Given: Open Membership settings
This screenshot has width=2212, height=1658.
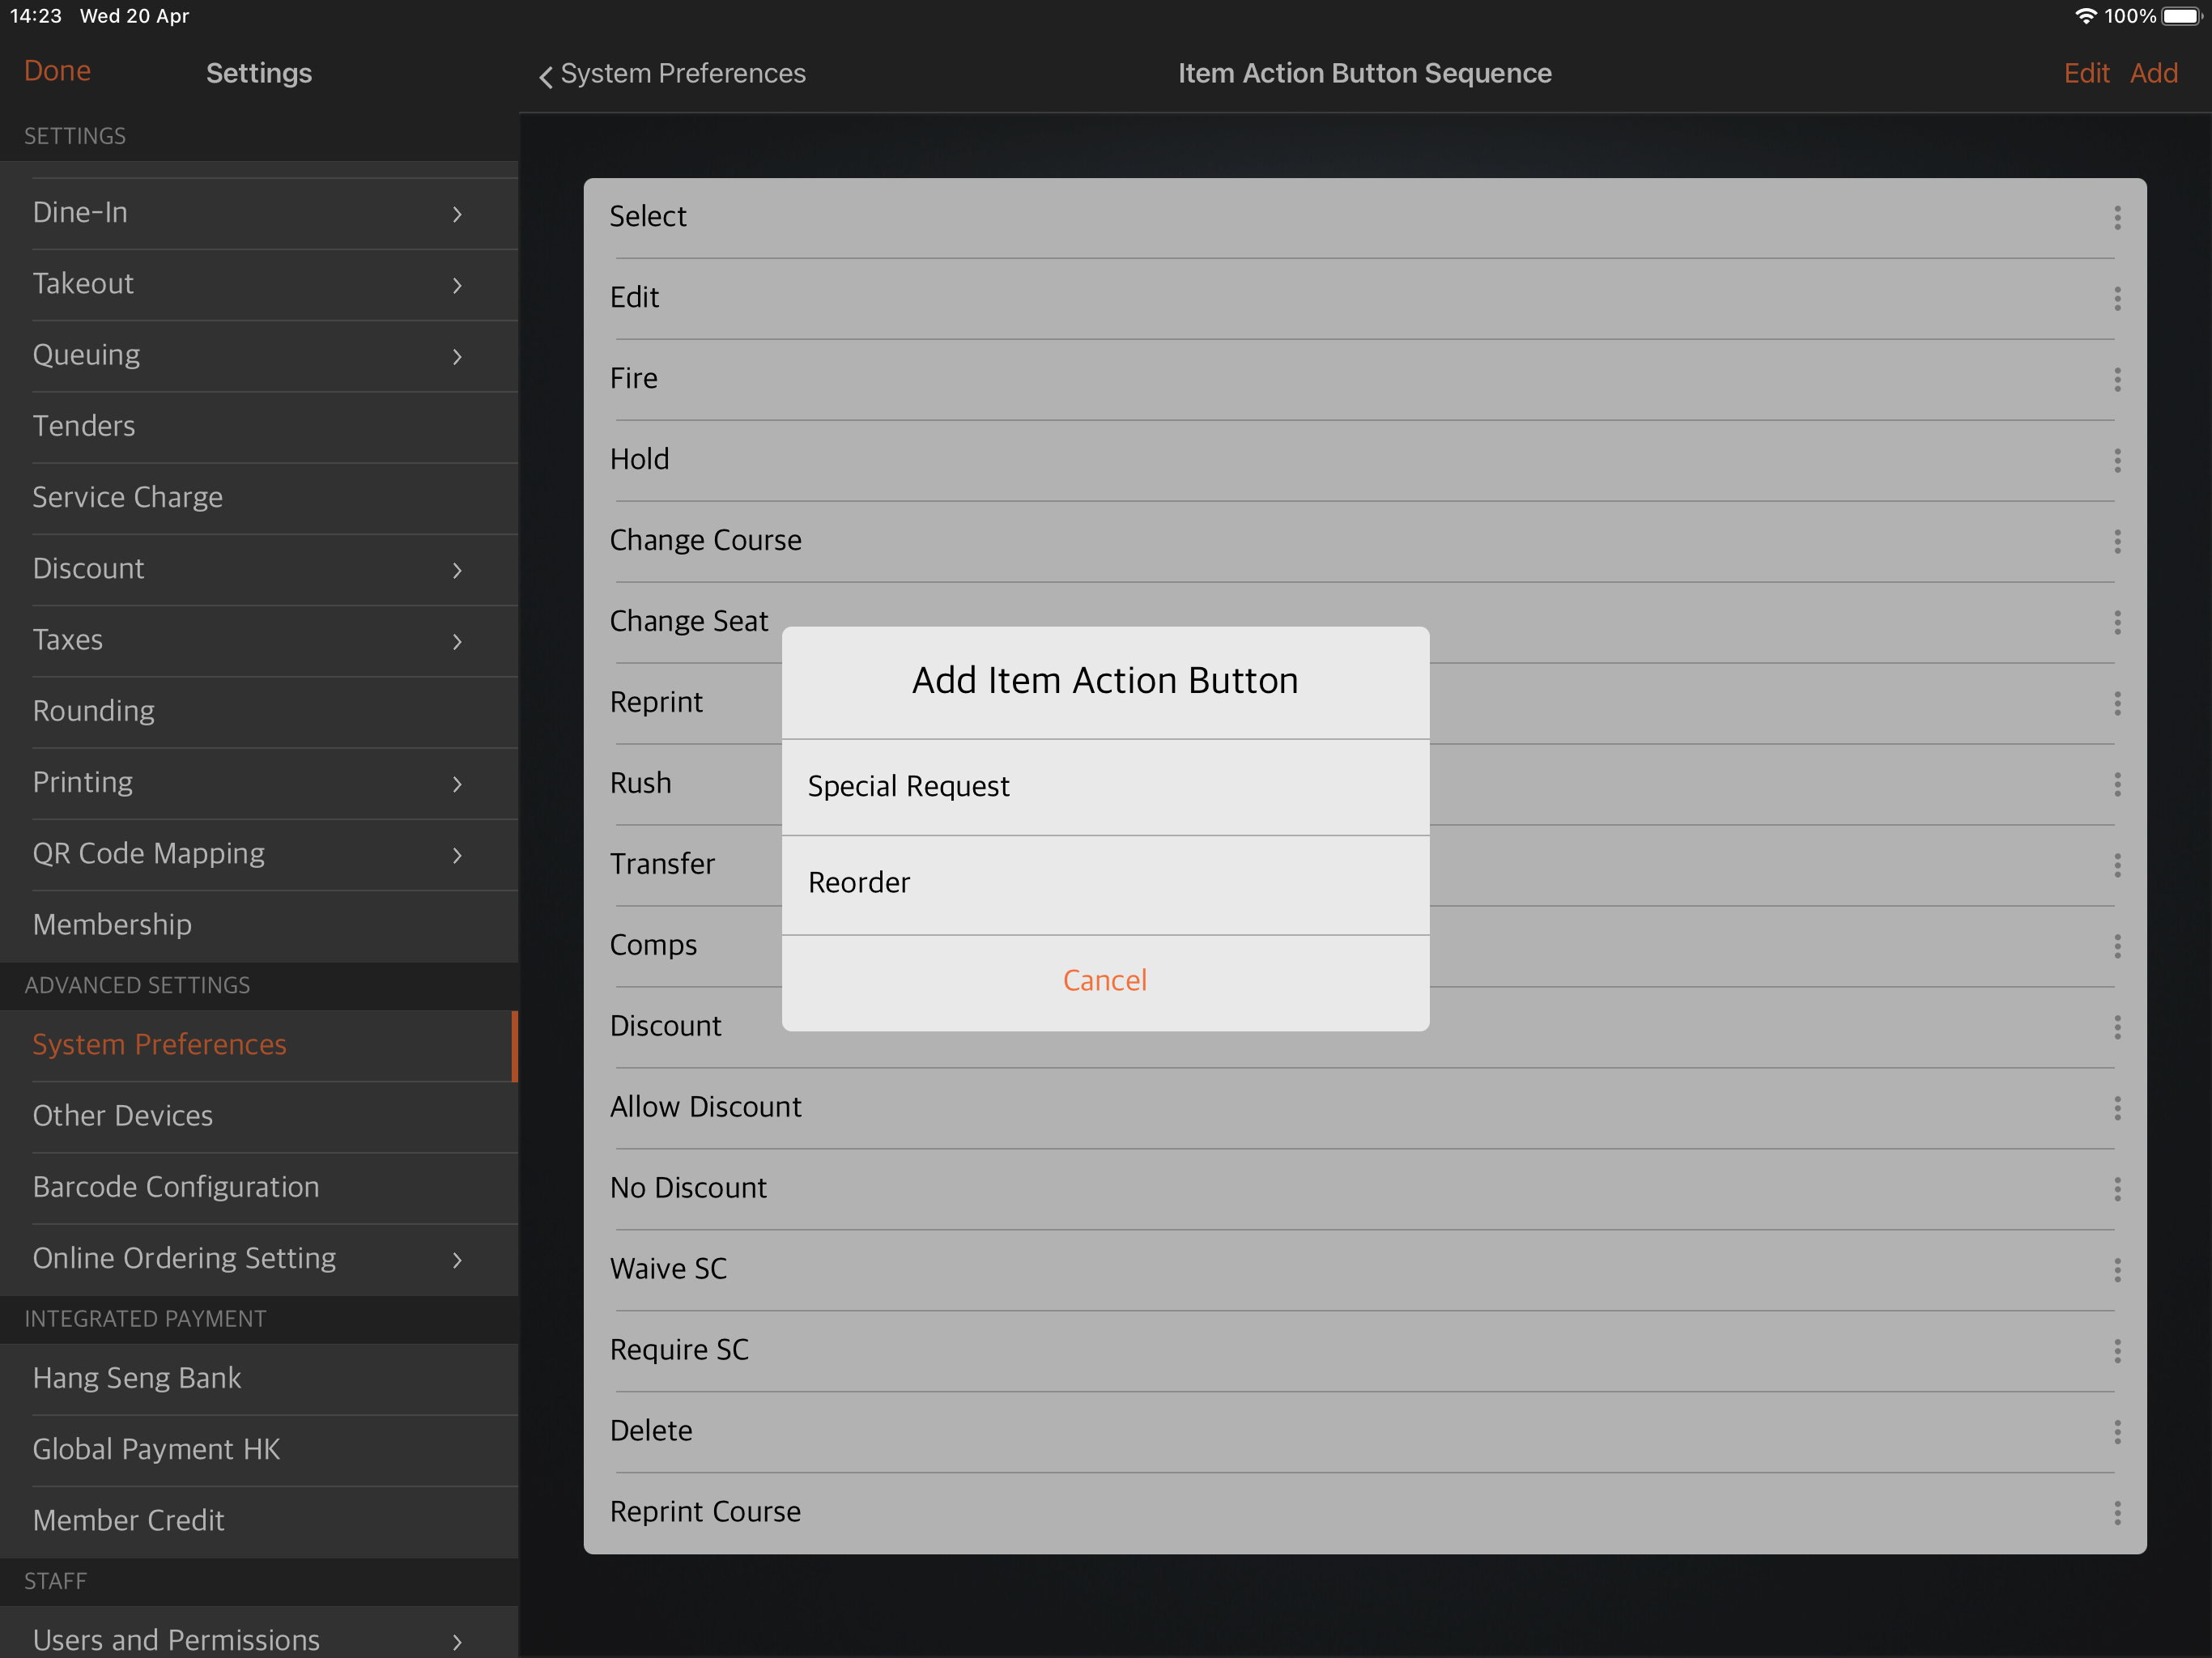Looking at the screenshot, I should click(x=259, y=925).
